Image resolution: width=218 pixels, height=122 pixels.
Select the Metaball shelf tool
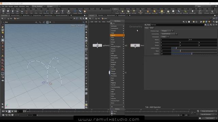(80, 12)
